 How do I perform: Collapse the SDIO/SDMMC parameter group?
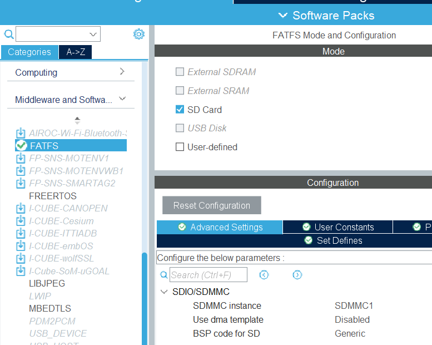[164, 292]
